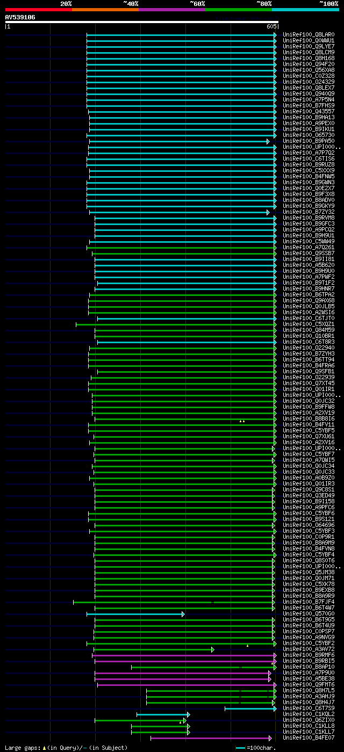Click label UniRef100_Q9SSB7
344x752 pixels.
pyautogui.click(x=309, y=254)
